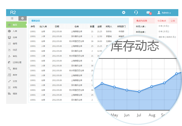Click purchaser 张学友 in first row
182x126 pixels.
tap(109, 31)
